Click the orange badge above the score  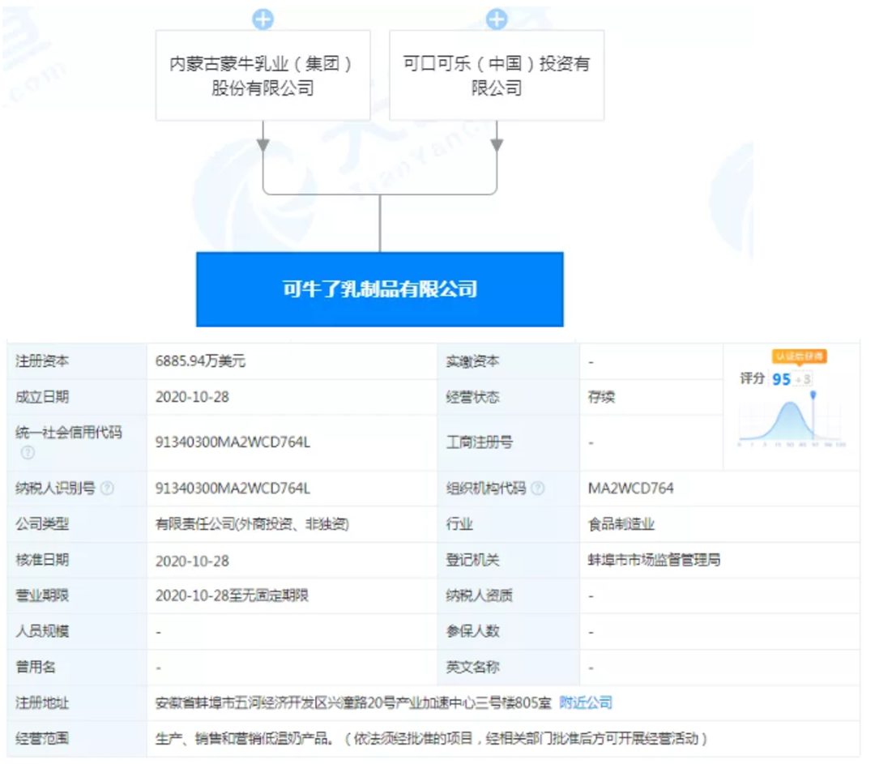pyautogui.click(x=799, y=356)
